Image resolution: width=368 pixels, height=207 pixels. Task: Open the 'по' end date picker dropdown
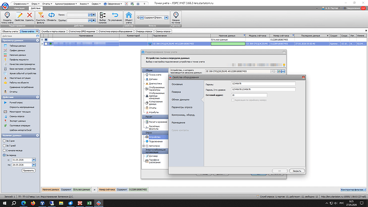pos(34,165)
